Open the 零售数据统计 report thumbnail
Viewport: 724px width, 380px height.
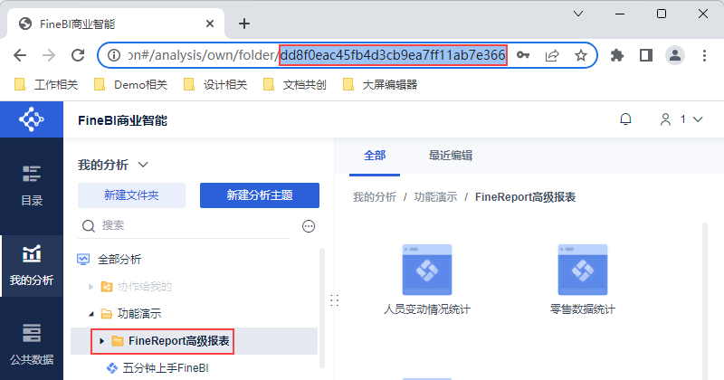[583, 270]
